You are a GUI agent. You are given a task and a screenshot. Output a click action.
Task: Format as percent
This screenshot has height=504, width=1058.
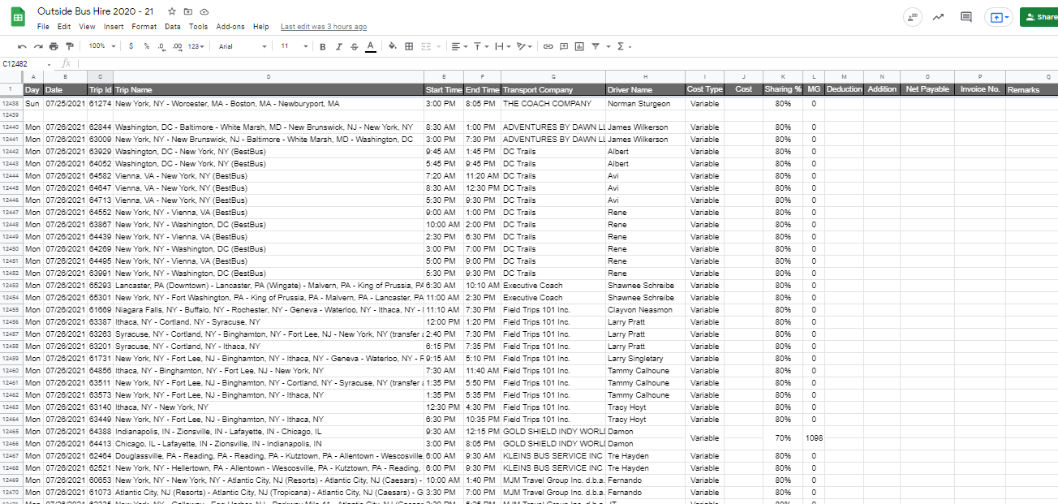(146, 46)
